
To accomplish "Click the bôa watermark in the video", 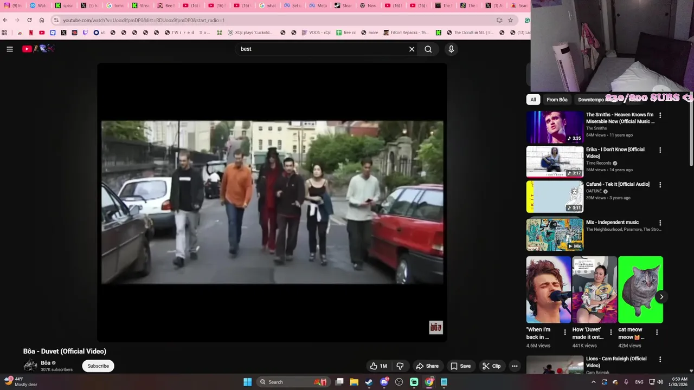I will click(x=436, y=327).
